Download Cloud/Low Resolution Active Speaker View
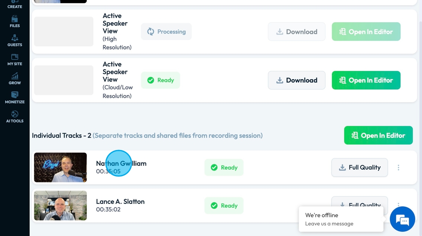The width and height of the screenshot is (422, 236). pyautogui.click(x=297, y=80)
